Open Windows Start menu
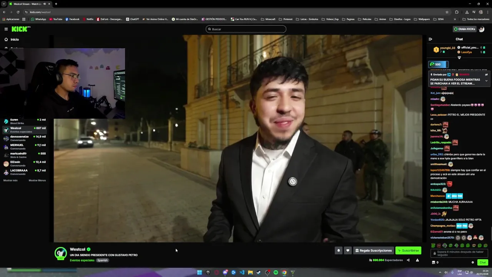This screenshot has height=277, width=492. (199, 272)
